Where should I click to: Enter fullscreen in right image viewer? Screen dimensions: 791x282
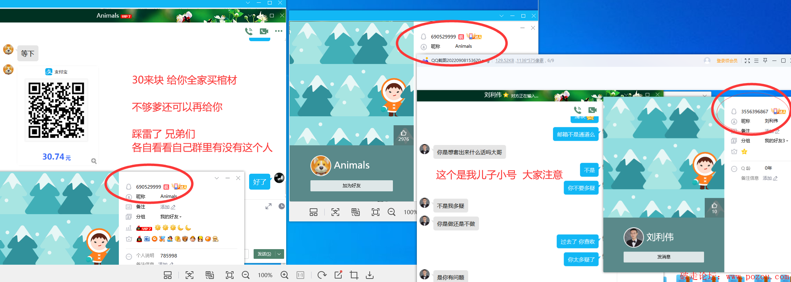tap(747, 61)
